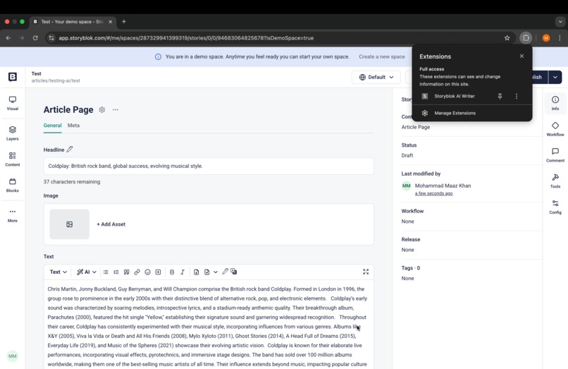Expand the text editor to fullscreen

(x=366, y=272)
